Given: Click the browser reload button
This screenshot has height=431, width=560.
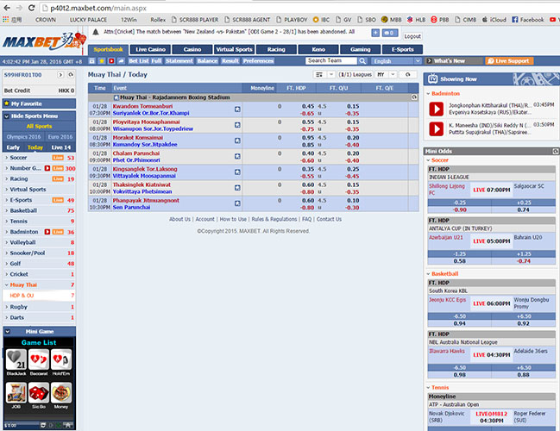Looking at the screenshot, I should (x=32, y=8).
